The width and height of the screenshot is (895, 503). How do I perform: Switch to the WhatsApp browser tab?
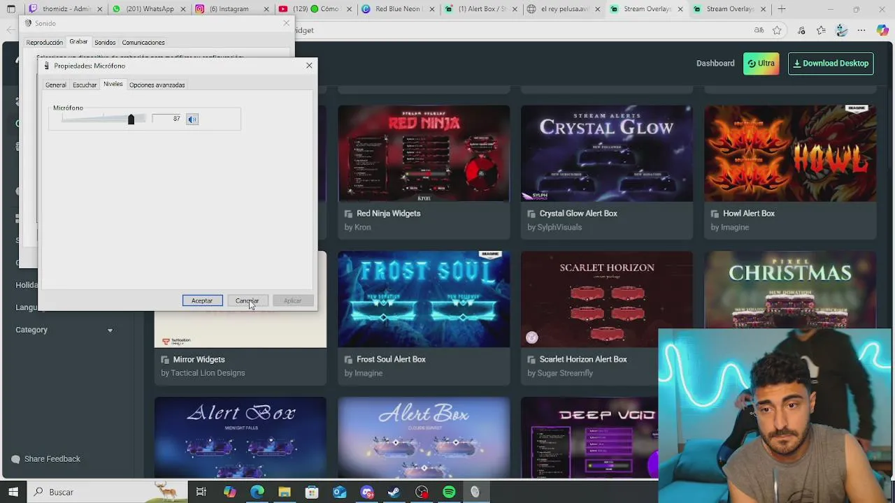pos(148,9)
